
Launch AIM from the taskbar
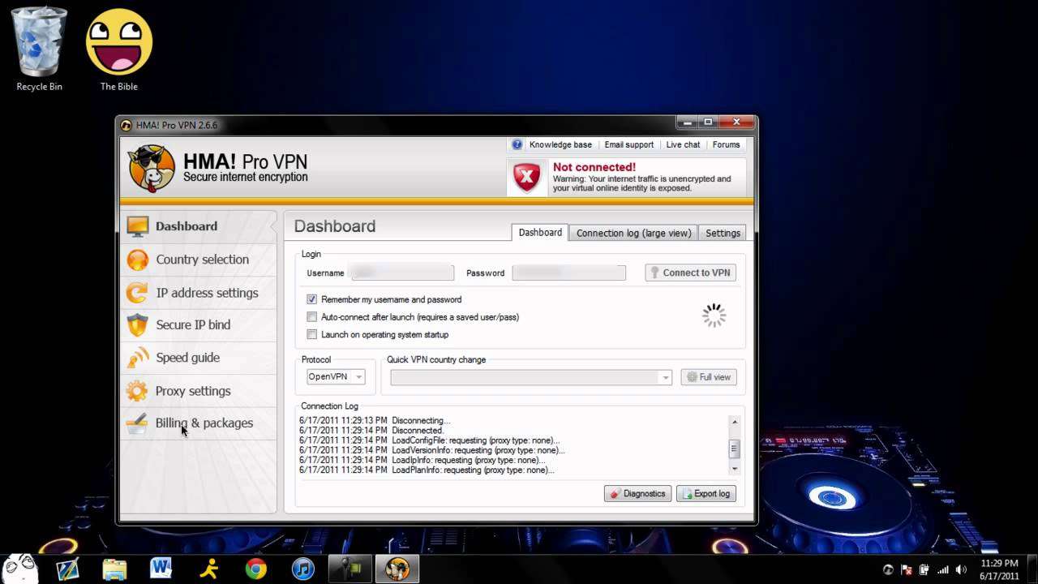209,569
